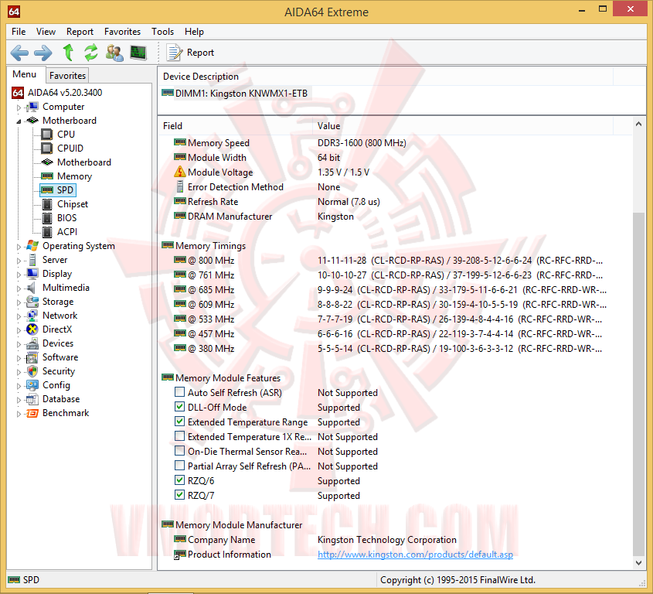
Task: Open the Kingston product information link
Action: pyautogui.click(x=415, y=555)
